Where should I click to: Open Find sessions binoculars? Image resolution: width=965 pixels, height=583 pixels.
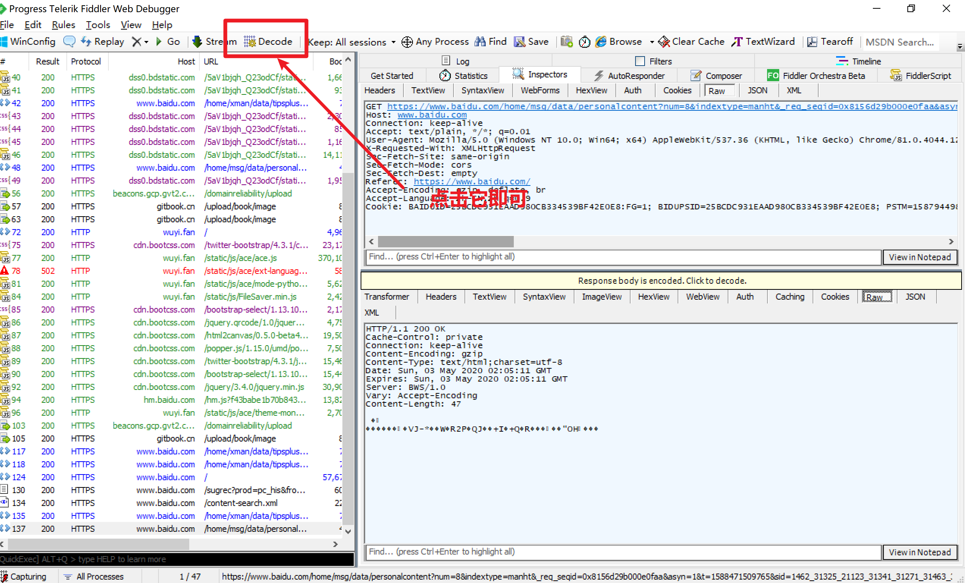point(490,41)
